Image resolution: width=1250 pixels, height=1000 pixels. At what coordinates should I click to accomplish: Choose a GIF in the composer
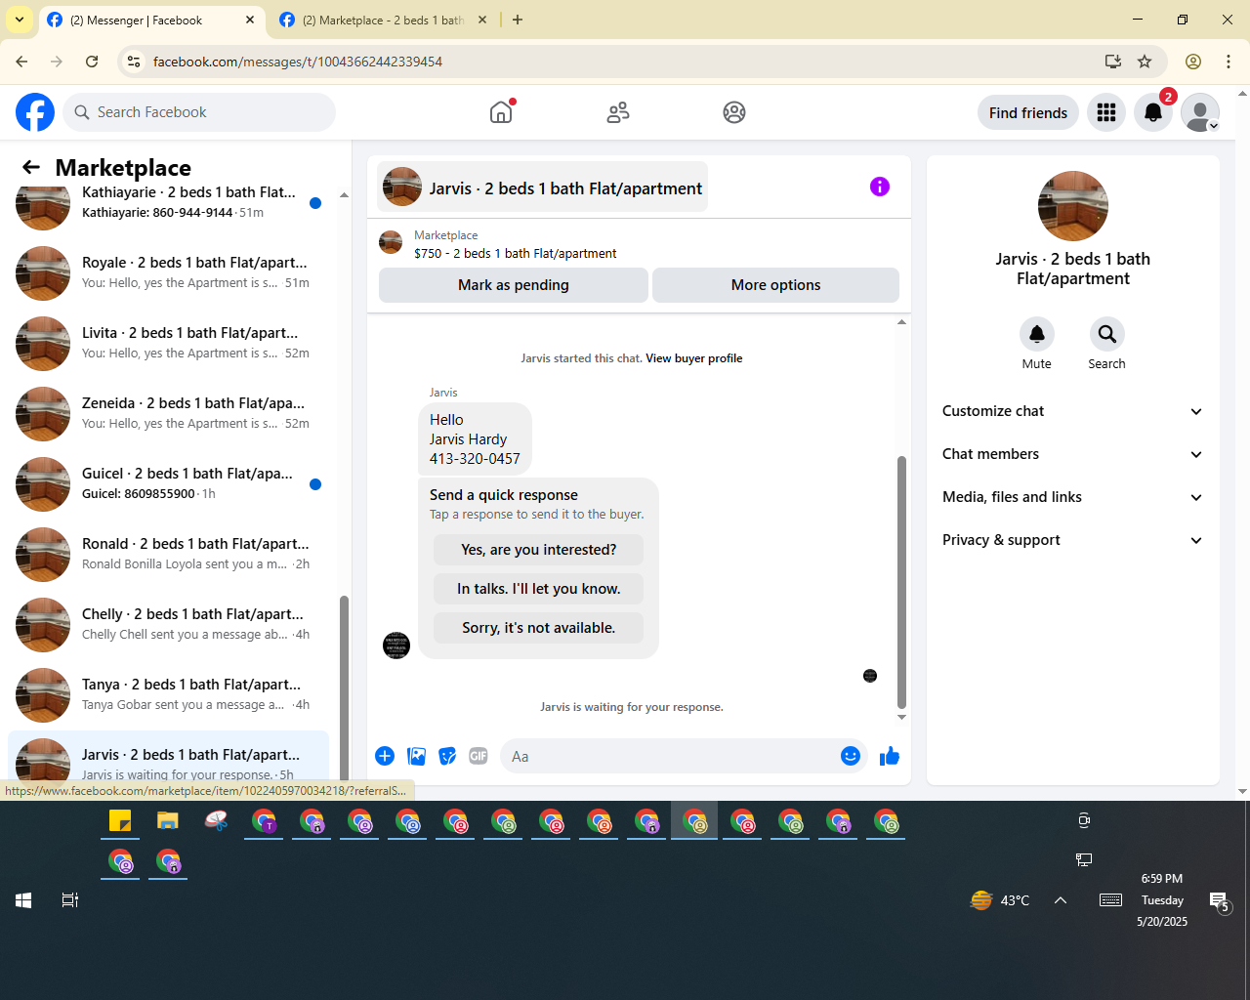(479, 756)
